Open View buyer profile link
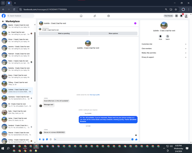This screenshot has height=153, width=192. coord(94,95)
